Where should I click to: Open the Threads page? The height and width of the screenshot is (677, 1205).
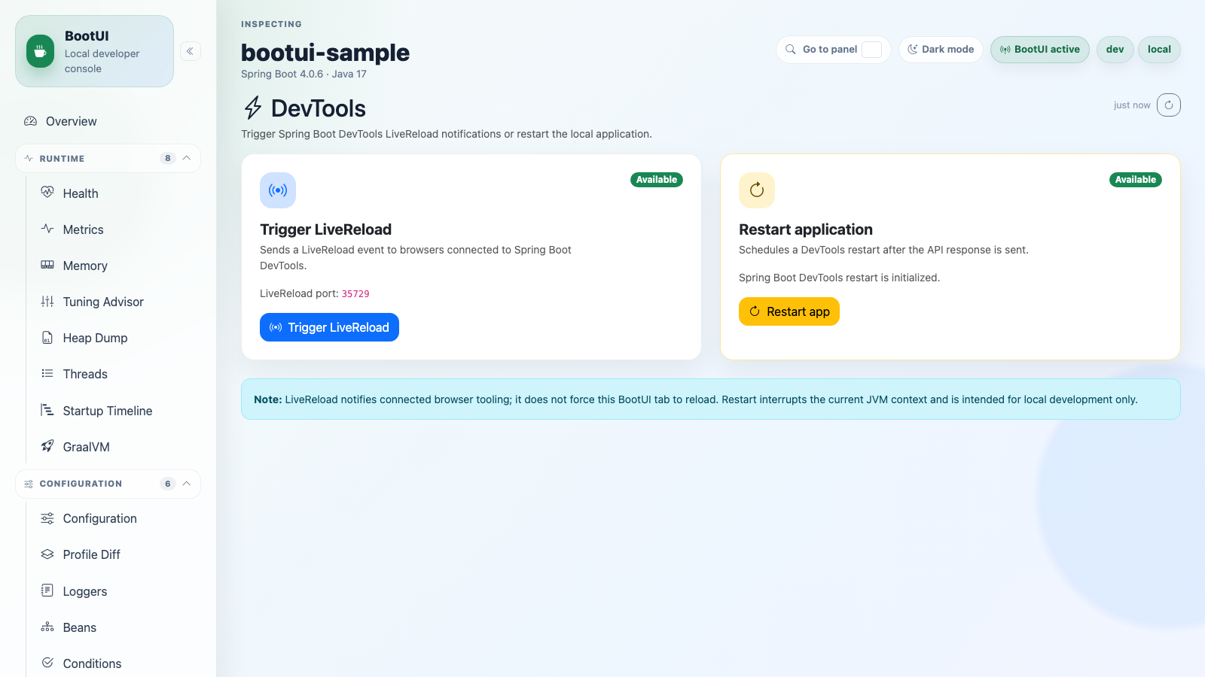[x=117, y=374]
